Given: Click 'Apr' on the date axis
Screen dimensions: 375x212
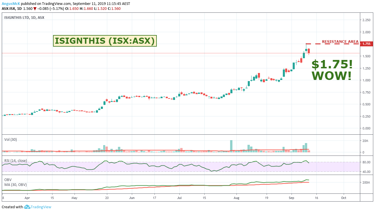Looking at the screenshot, I should (27, 198).
